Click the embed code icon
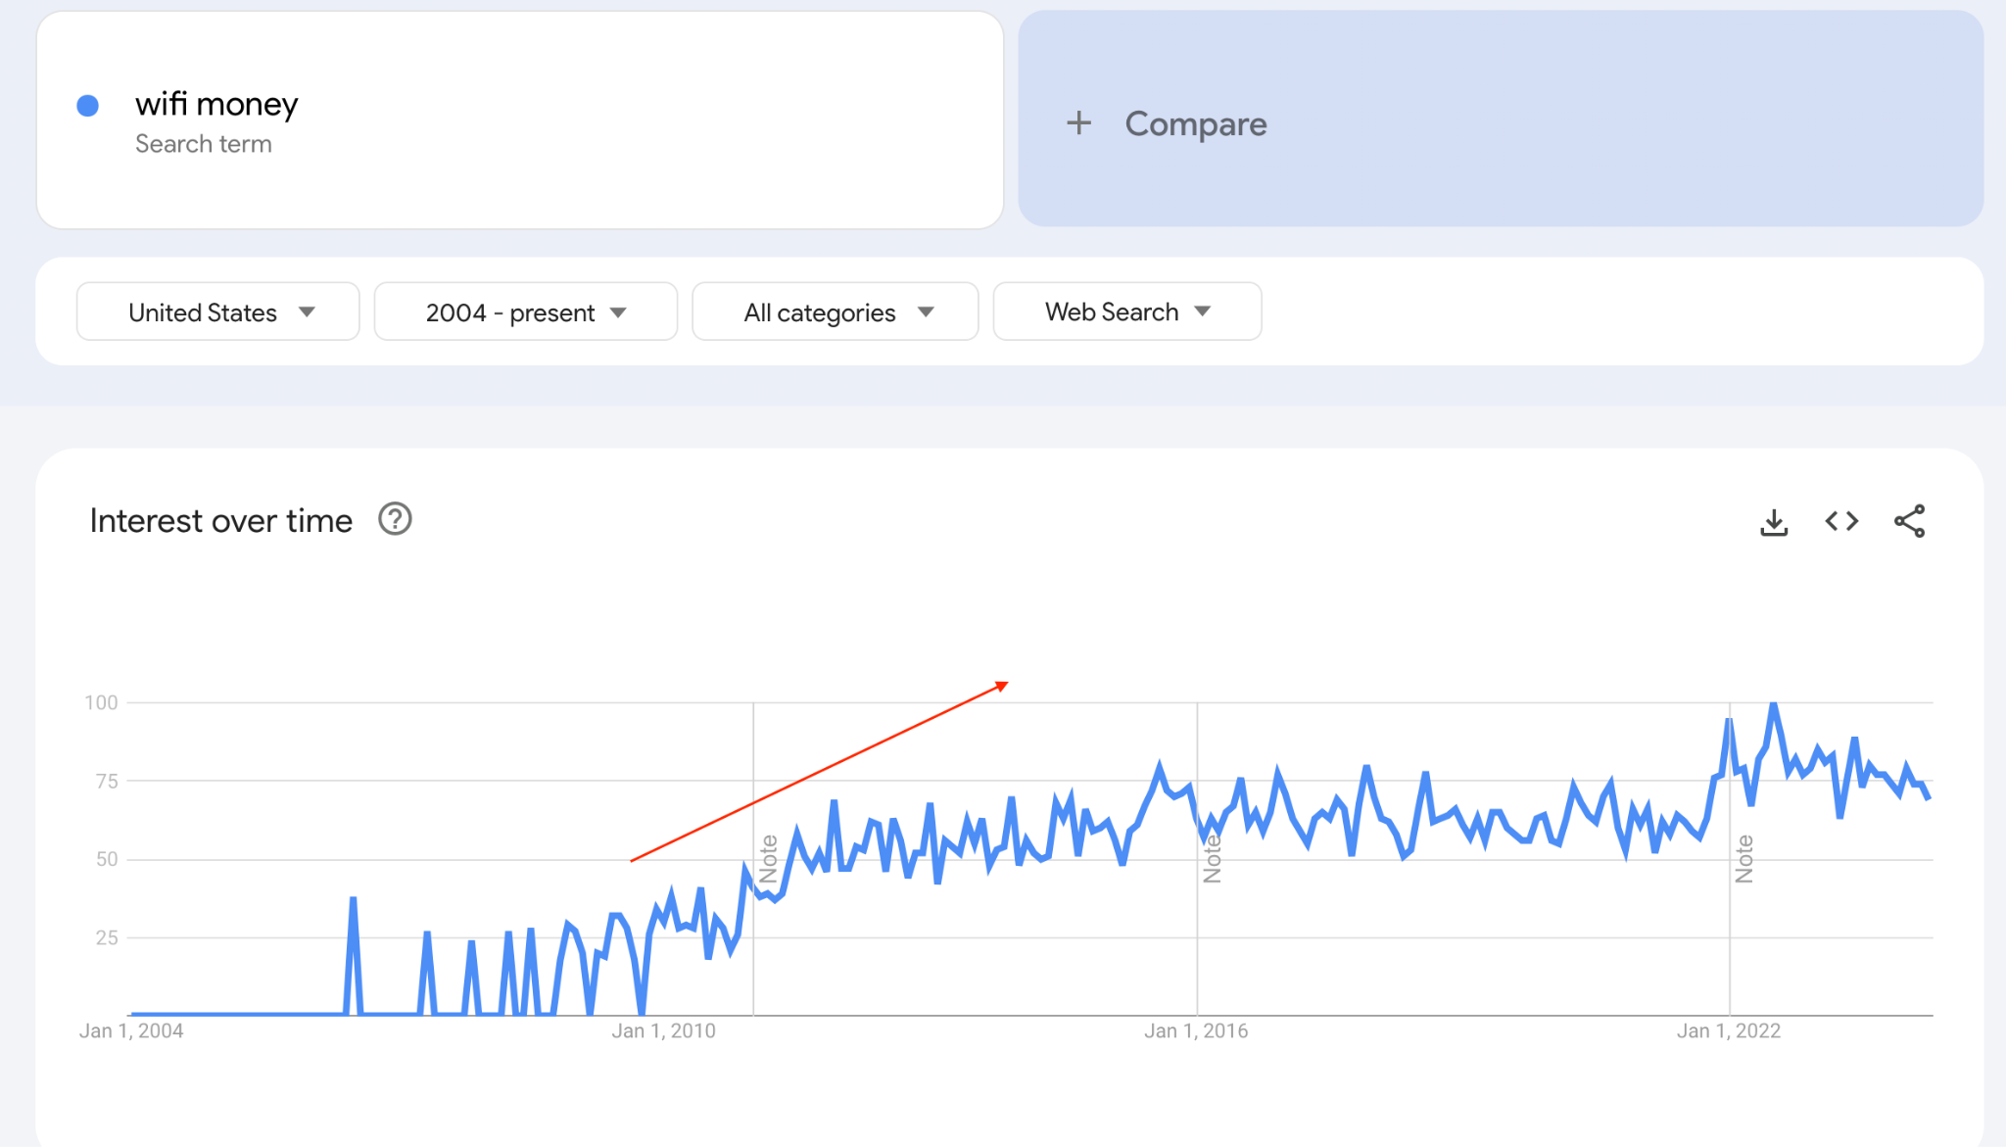The width and height of the screenshot is (2006, 1147). tap(1841, 521)
